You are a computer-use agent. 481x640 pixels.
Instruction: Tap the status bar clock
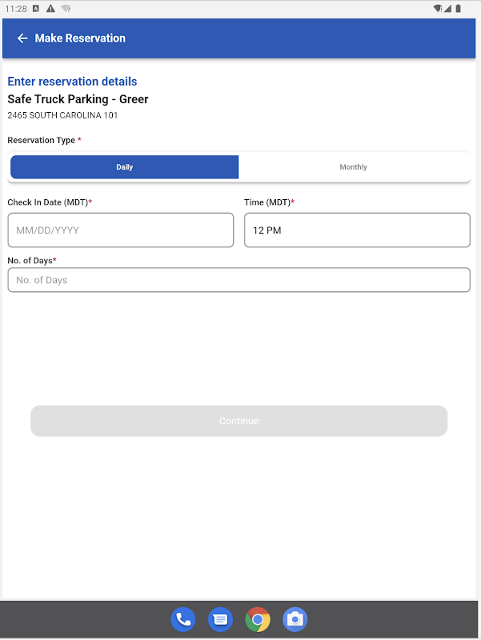click(x=16, y=9)
